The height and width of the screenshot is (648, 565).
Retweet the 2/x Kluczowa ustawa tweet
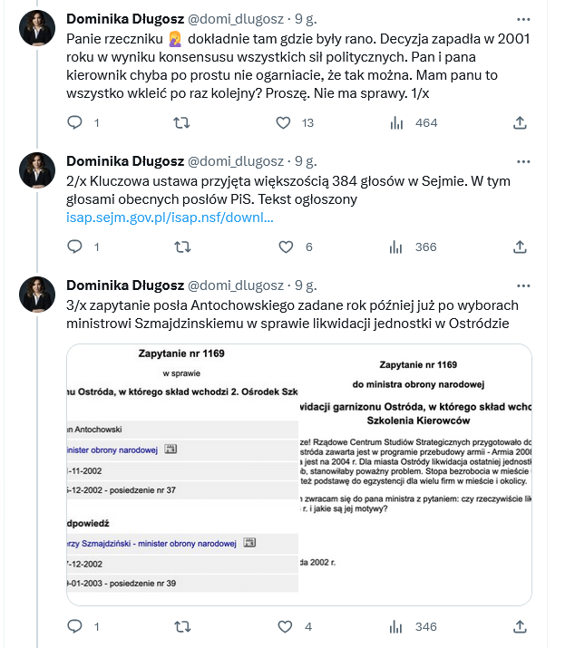pos(181,247)
